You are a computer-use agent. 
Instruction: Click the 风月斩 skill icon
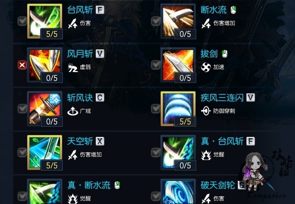coord(45,65)
